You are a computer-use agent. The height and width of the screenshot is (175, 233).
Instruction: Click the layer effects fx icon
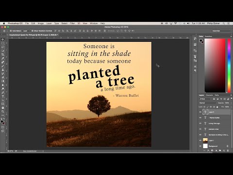208,151
